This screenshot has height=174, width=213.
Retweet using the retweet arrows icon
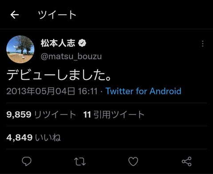click(x=80, y=162)
